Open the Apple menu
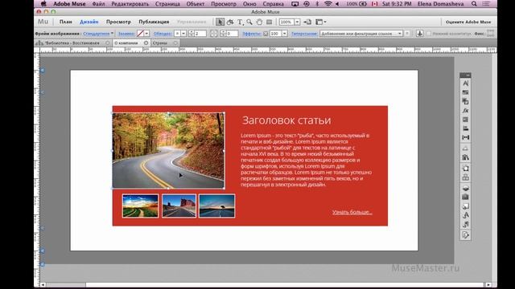Image resolution: width=515 pixels, height=289 pixels. point(43,4)
